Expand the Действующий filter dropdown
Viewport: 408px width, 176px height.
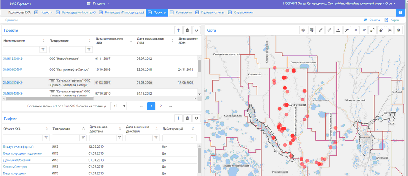pyautogui.click(x=179, y=138)
